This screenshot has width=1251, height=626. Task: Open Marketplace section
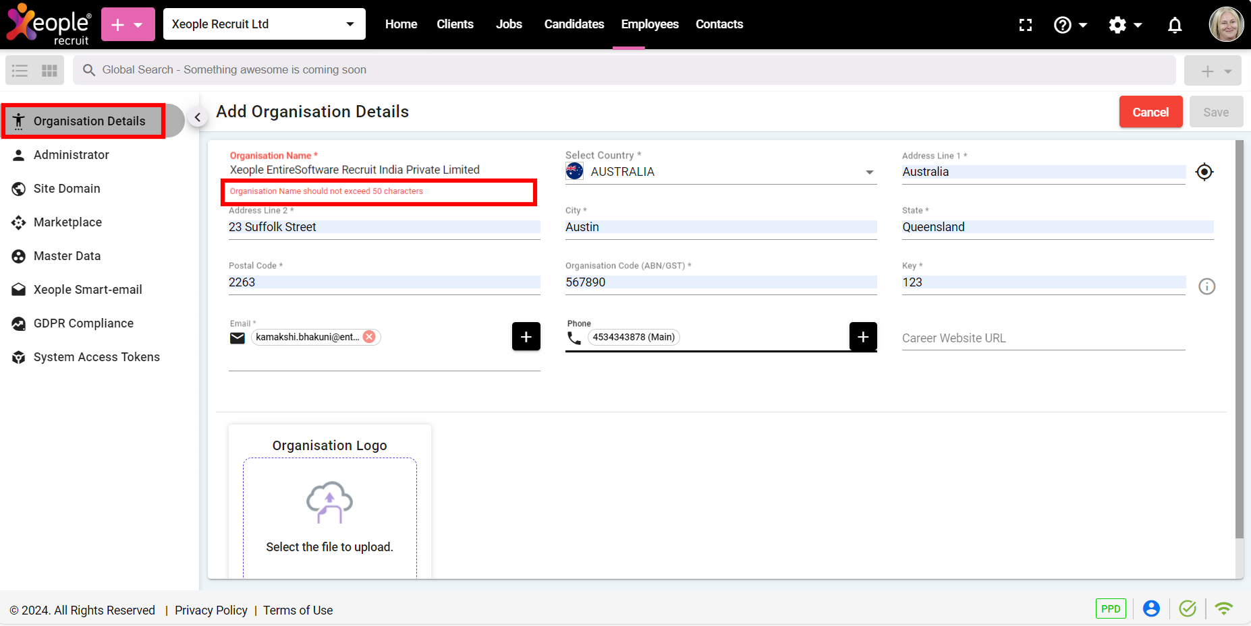(67, 222)
